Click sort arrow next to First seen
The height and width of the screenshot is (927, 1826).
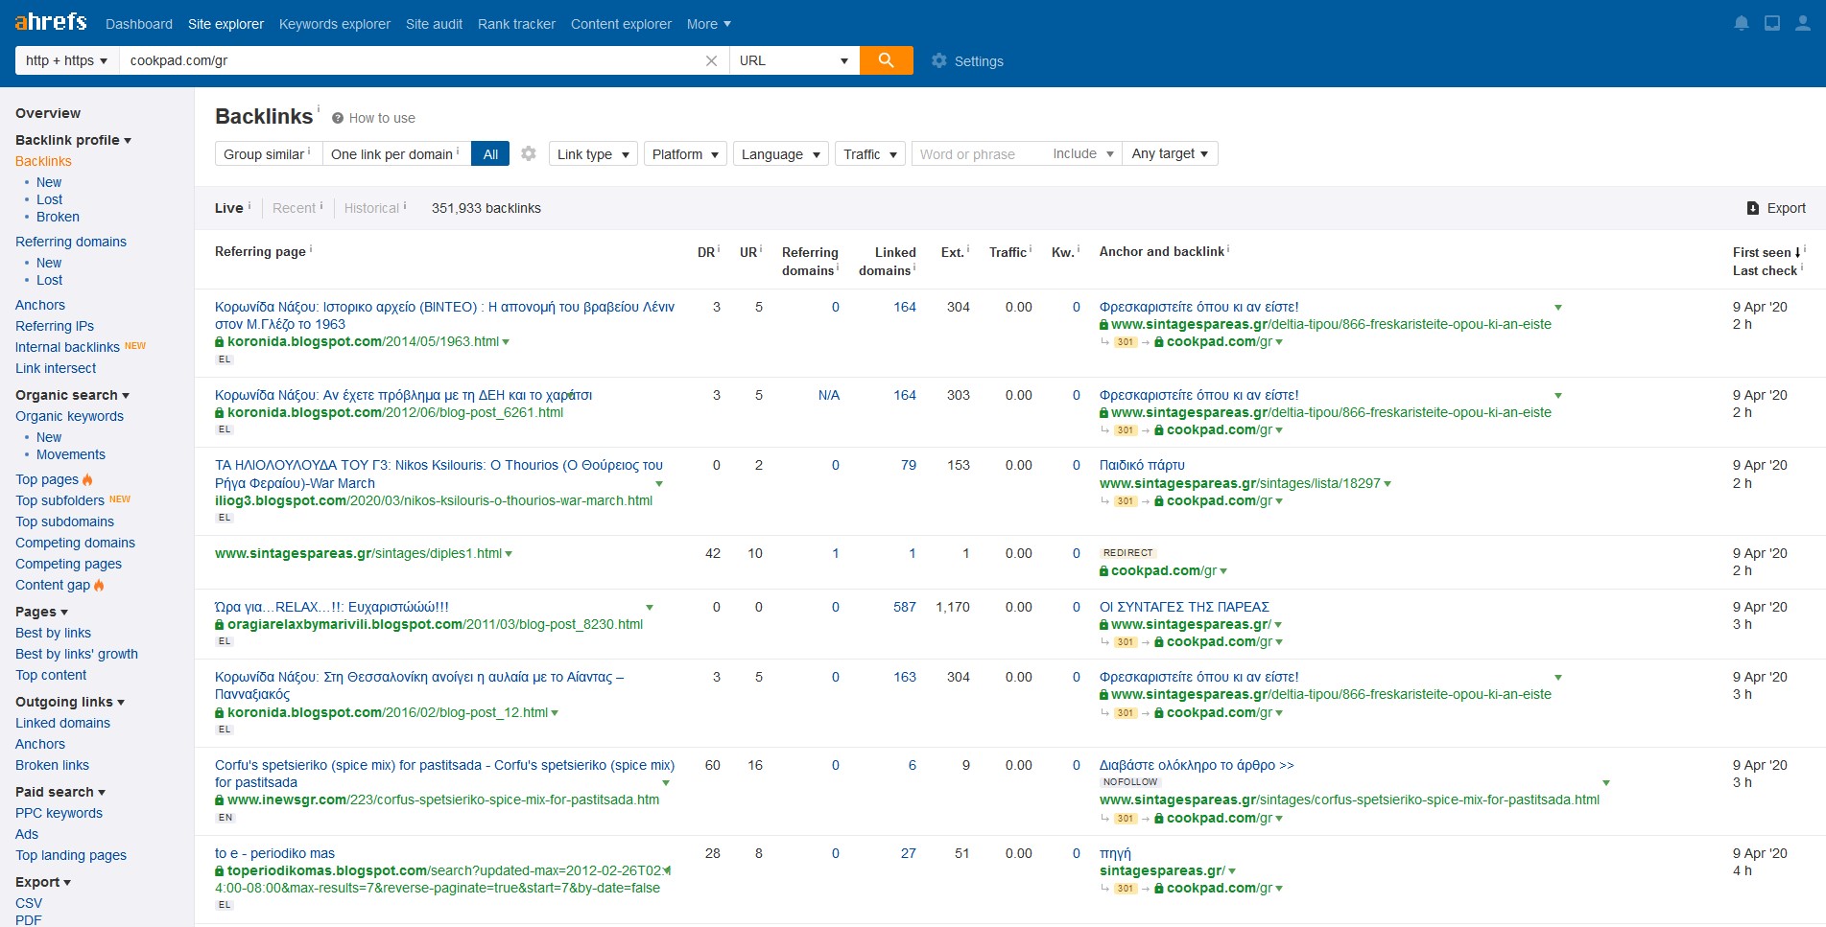tap(1797, 252)
